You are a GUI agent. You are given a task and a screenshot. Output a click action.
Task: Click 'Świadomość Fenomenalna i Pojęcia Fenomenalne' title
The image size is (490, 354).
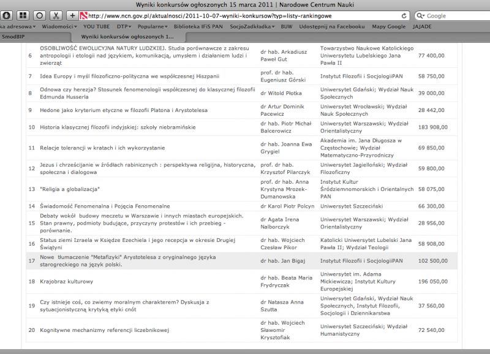tap(105, 206)
